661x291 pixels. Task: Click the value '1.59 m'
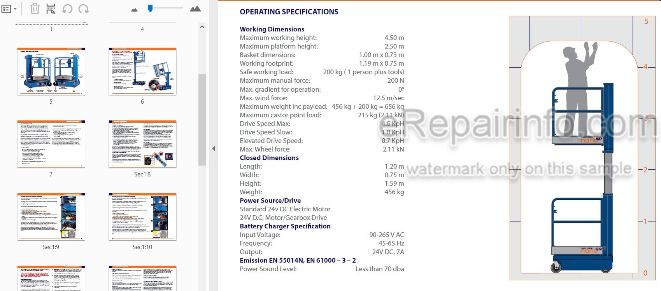(x=394, y=183)
